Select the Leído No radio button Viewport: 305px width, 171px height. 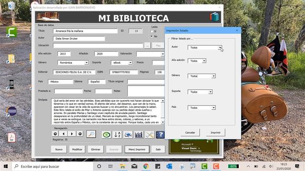tap(152, 36)
